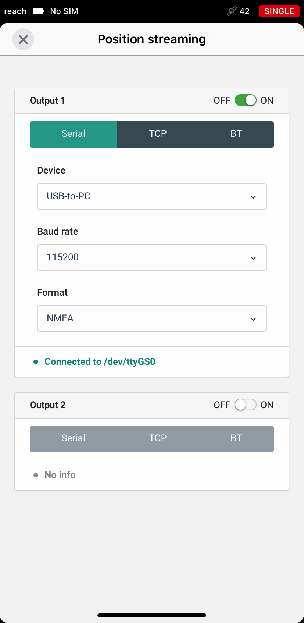
Task: Tap the Connected to /dev/ttyGS0 status text
Action: [100, 362]
